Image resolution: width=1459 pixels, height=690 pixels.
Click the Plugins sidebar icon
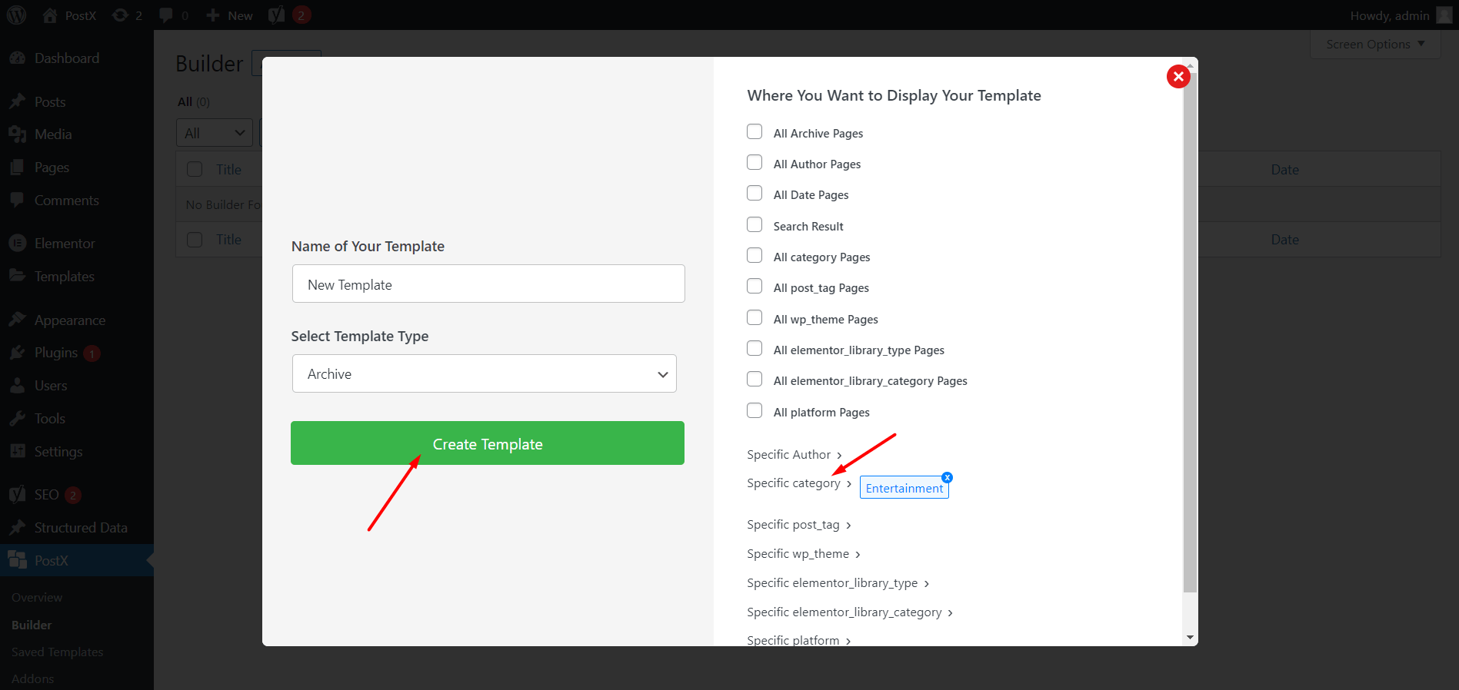pos(17,353)
